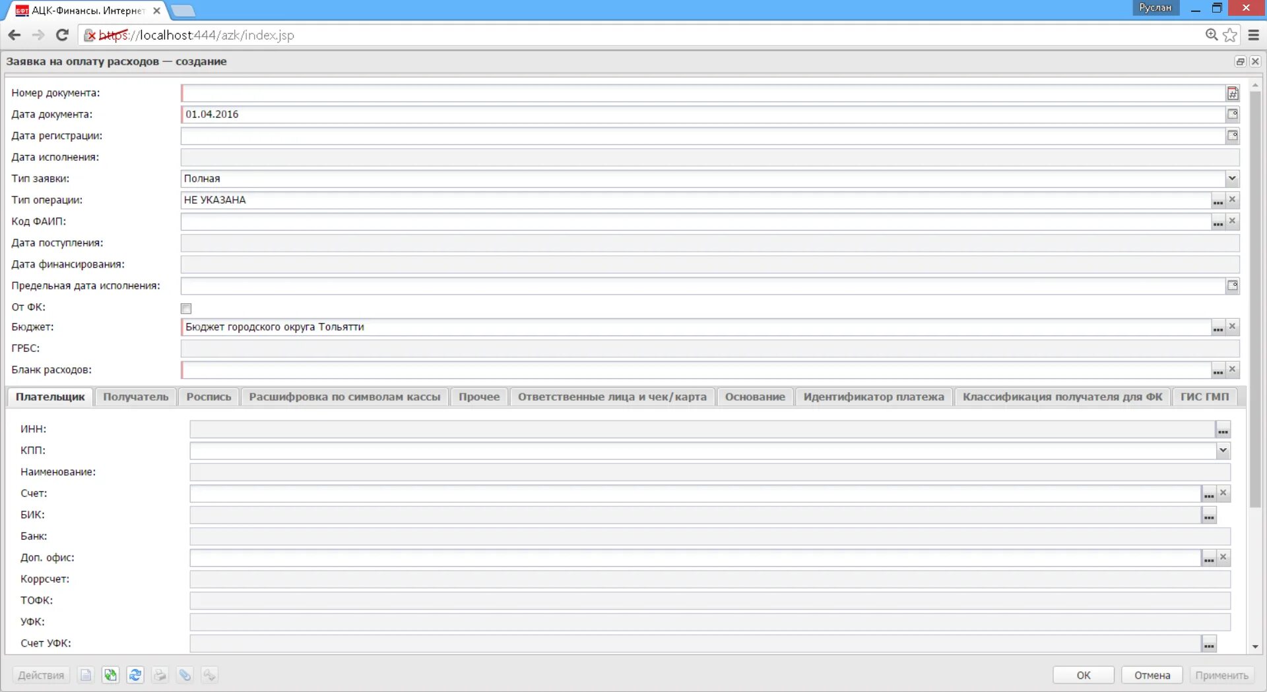Open lookup for Счет field
1267x692 pixels.
1208,494
